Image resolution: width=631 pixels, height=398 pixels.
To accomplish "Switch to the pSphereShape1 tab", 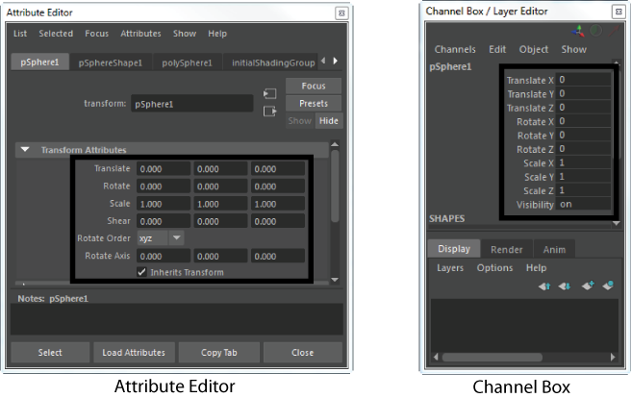I will 111,62.
